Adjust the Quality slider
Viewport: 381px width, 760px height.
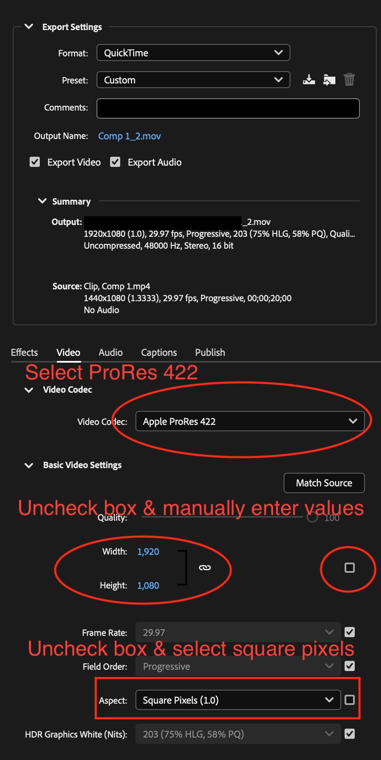(x=312, y=517)
